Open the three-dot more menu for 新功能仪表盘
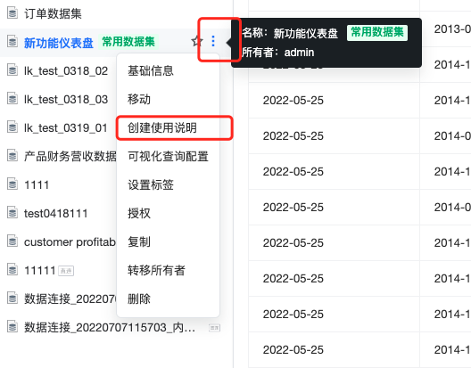This screenshot has width=471, height=368. point(213,41)
